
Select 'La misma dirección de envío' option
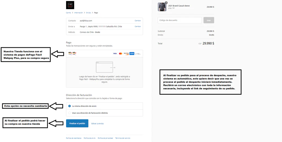[x=69, y=106]
